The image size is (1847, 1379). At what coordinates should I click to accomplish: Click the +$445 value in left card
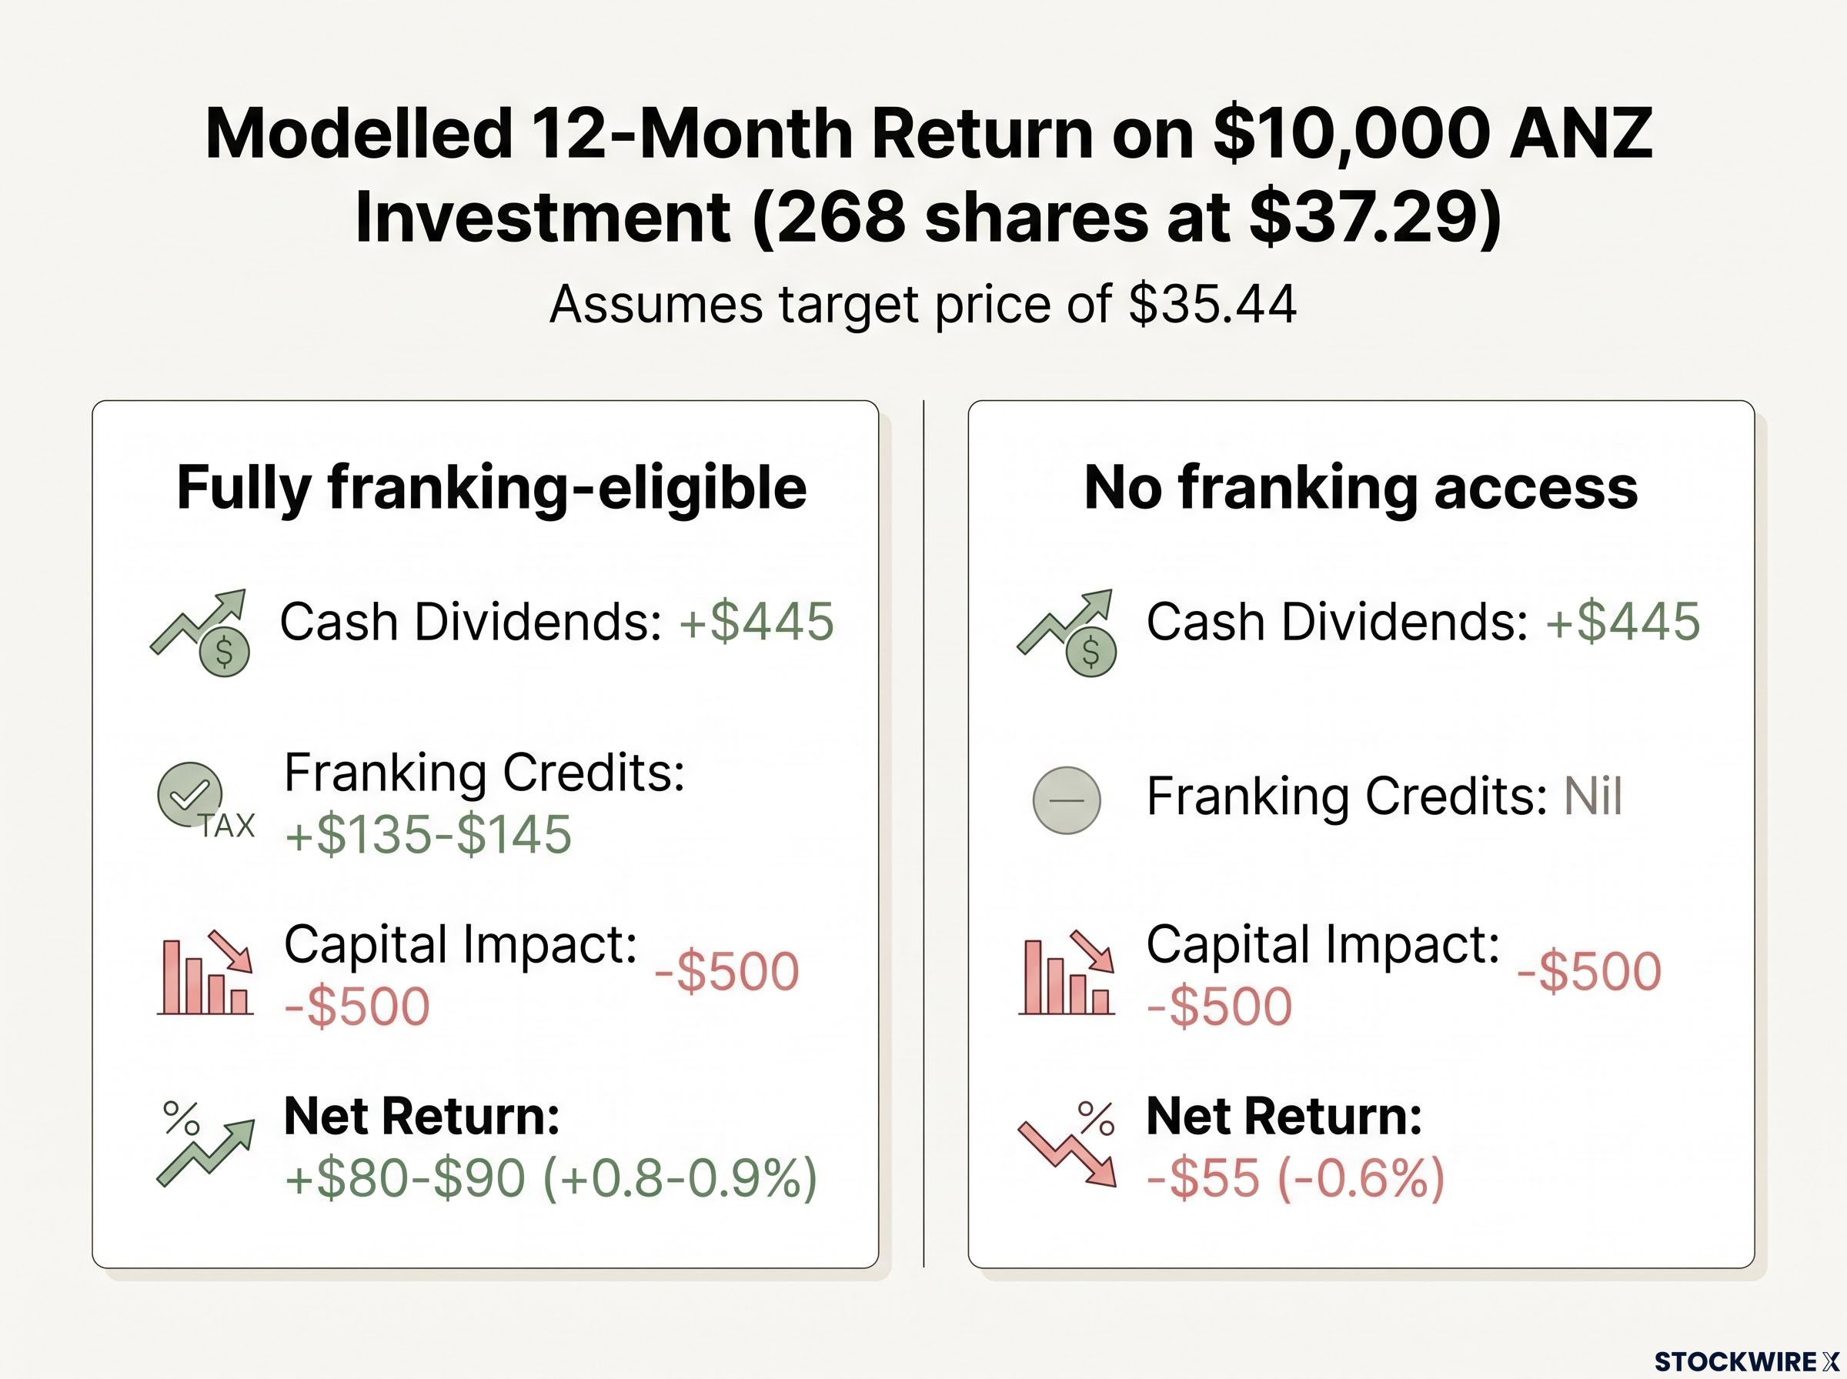(x=757, y=622)
